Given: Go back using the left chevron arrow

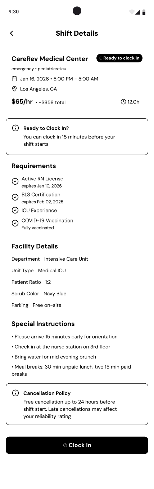Looking at the screenshot, I should coord(12,33).
